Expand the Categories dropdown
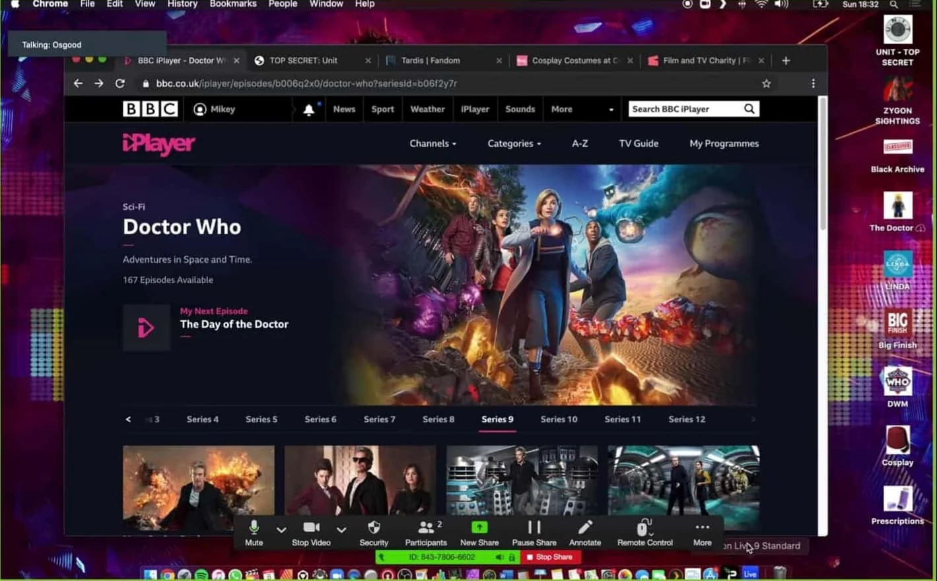The image size is (937, 581). tap(514, 144)
